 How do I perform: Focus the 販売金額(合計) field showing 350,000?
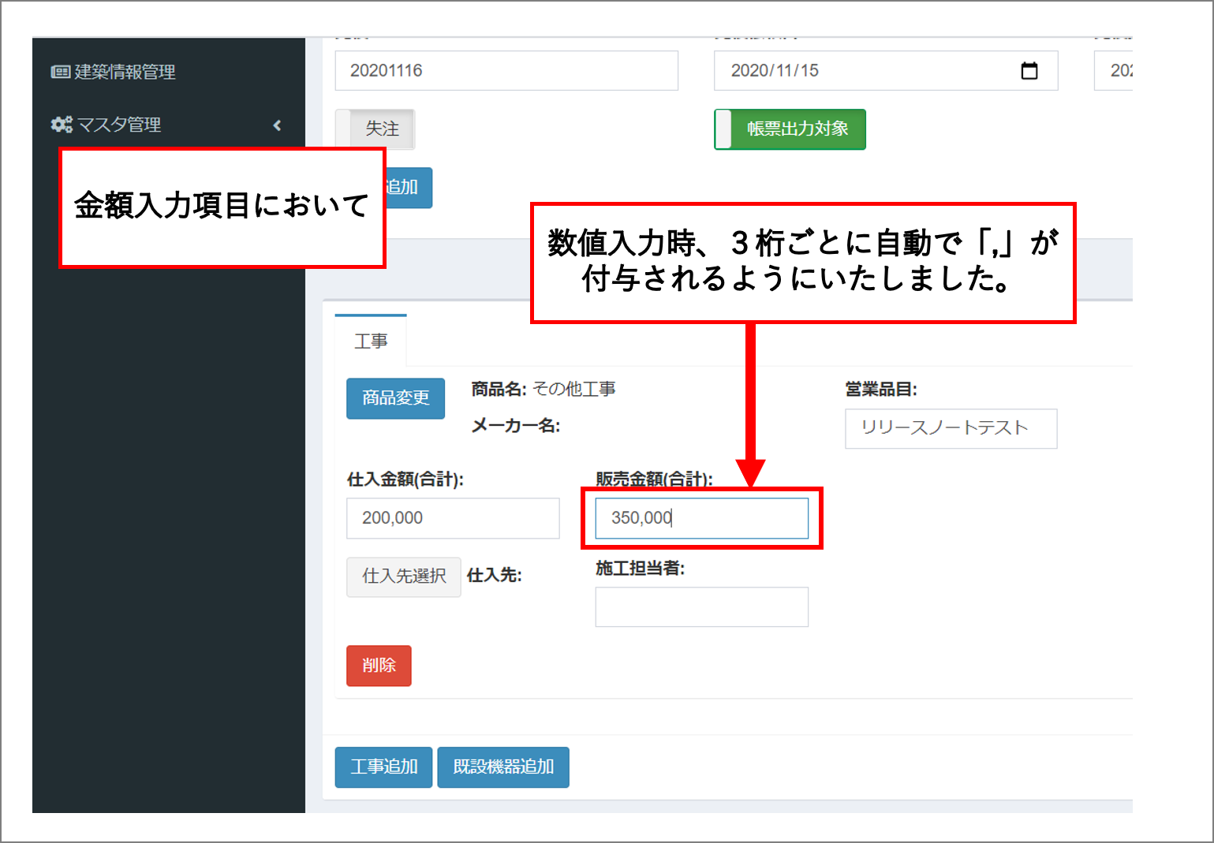click(701, 518)
